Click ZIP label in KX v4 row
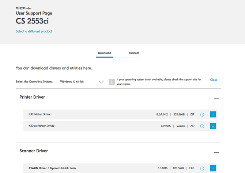Viewport: 245px width, 173px height. coord(192,126)
